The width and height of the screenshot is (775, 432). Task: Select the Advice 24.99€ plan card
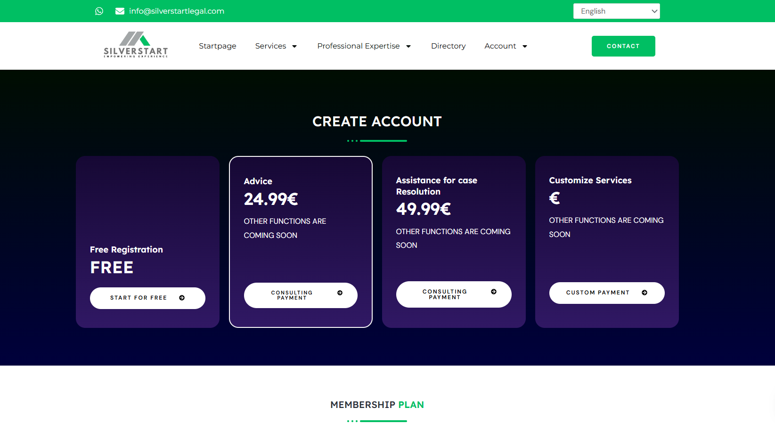301,242
